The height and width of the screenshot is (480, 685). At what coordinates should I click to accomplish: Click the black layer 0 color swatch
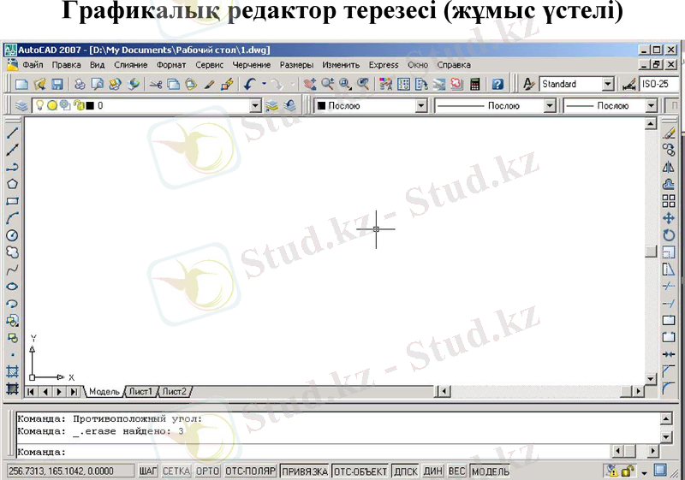90,105
